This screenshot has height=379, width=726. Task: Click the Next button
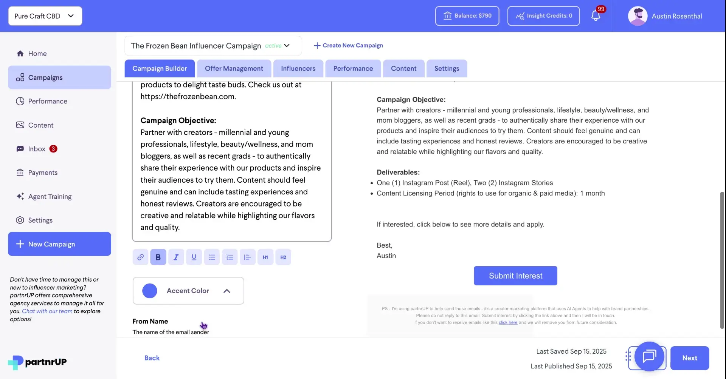[690, 358]
